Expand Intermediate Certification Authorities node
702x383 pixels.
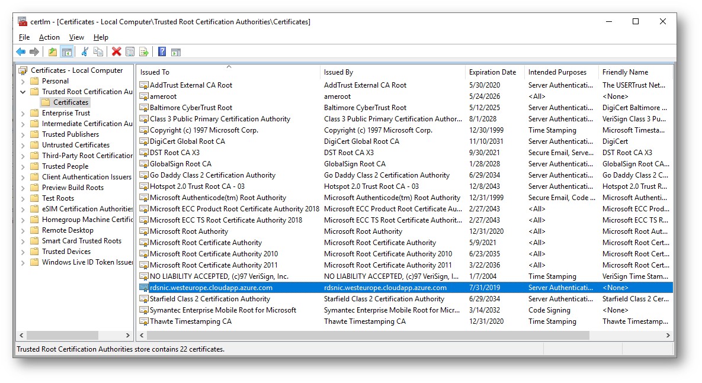pyautogui.click(x=23, y=124)
